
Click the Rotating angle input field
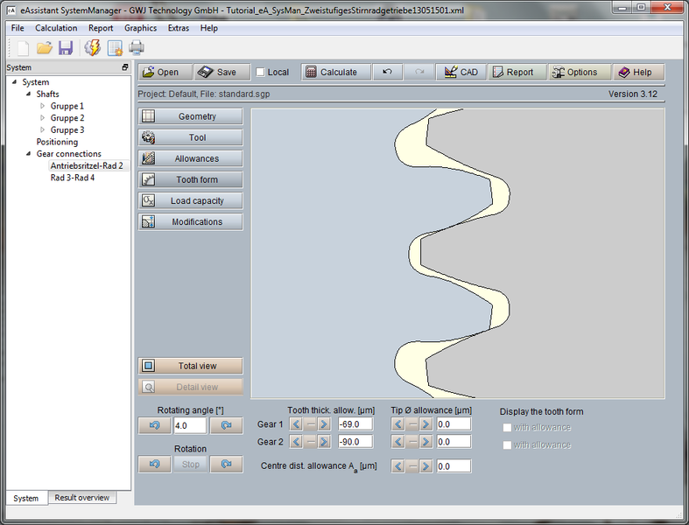(x=190, y=425)
